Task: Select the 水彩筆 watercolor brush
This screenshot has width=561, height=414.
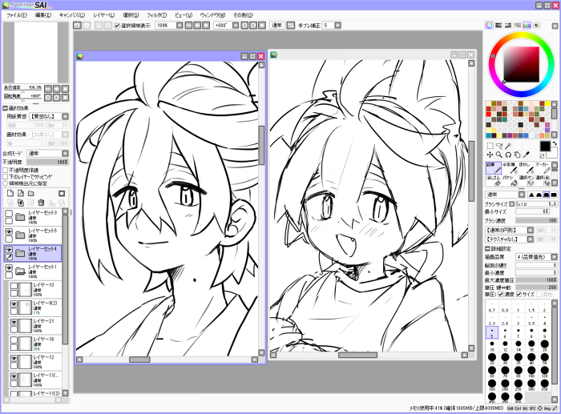Action: point(510,167)
